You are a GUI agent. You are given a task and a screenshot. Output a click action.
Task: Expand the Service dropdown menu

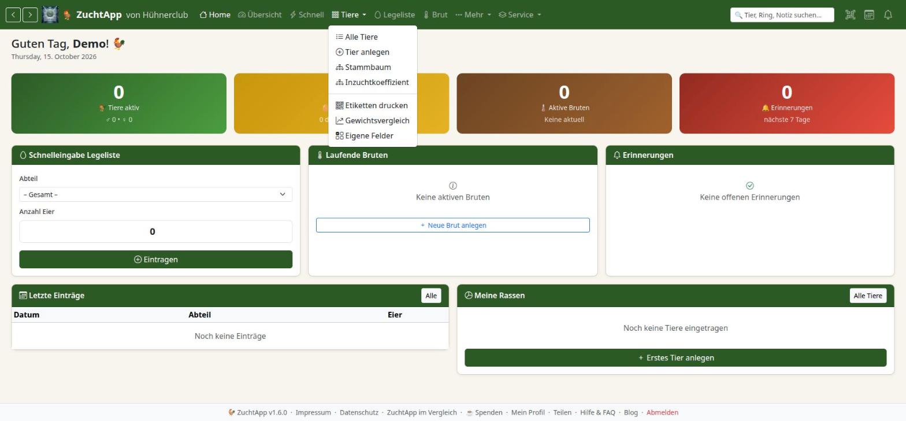[x=520, y=15]
